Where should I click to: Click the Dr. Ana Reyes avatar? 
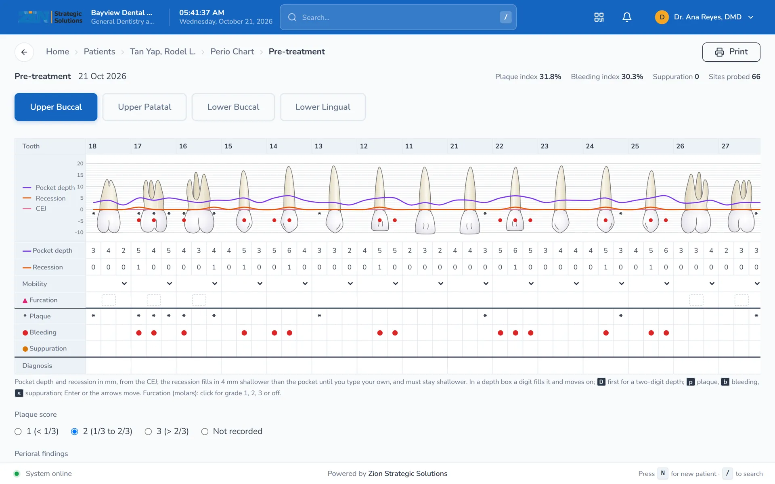pyautogui.click(x=662, y=17)
